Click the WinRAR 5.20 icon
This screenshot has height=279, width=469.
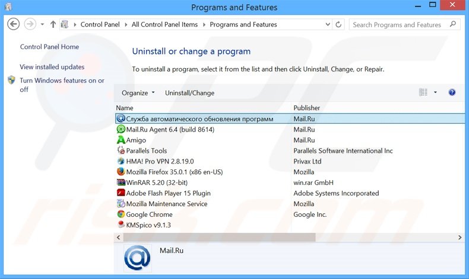pos(121,182)
